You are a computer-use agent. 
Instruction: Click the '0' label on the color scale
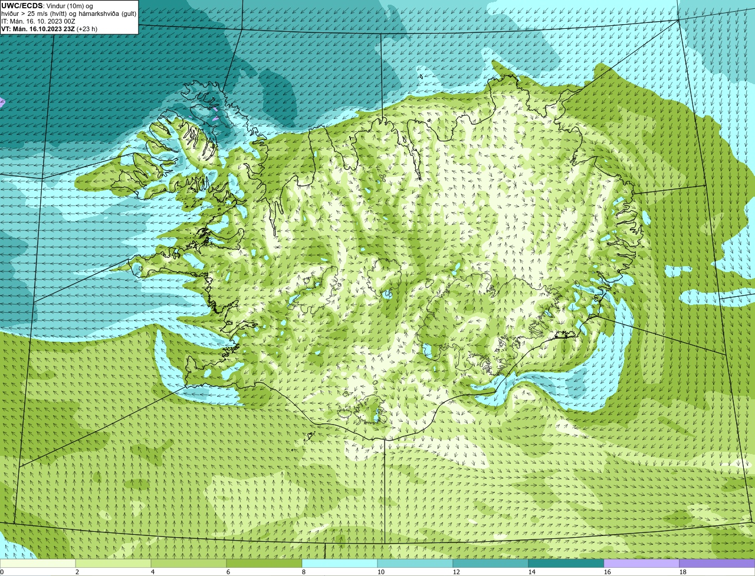(x=2, y=572)
